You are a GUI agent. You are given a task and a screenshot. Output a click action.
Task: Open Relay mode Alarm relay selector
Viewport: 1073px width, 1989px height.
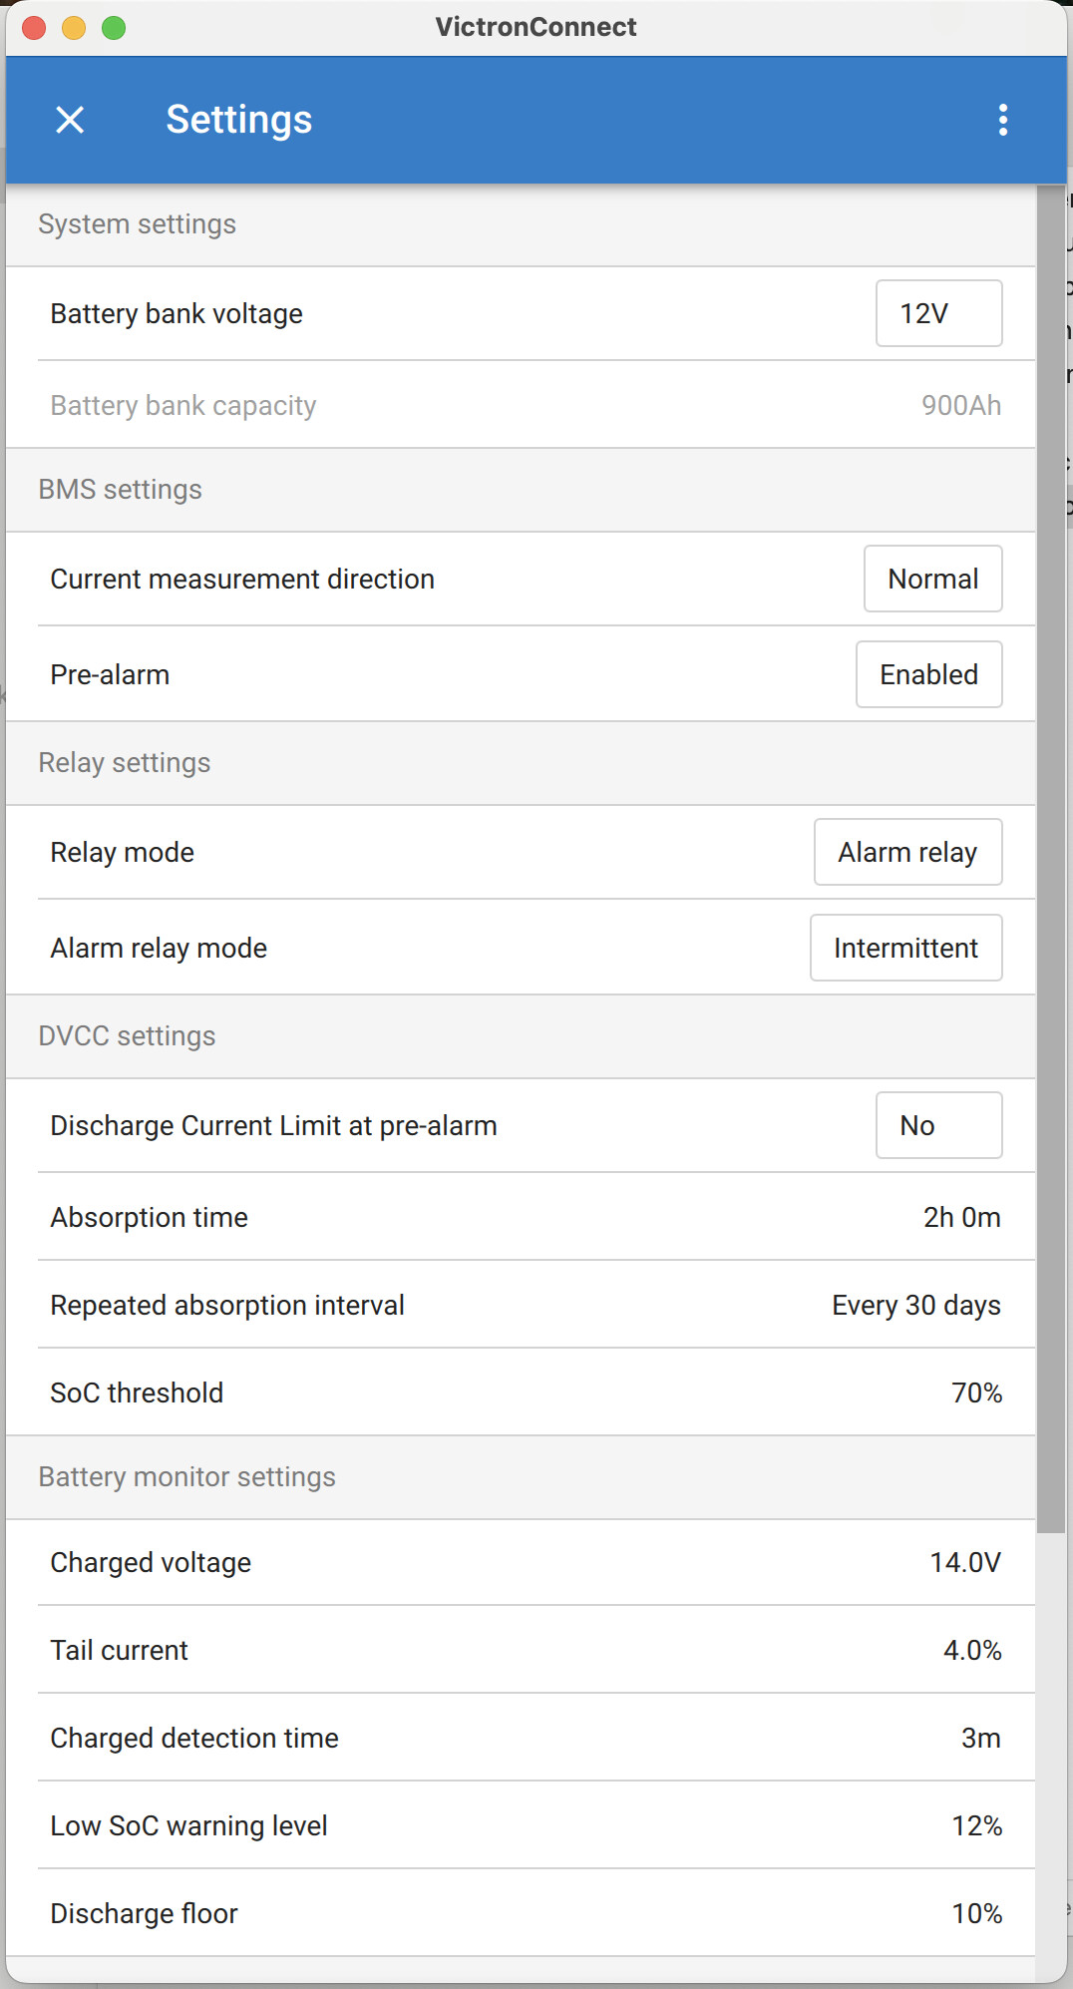pos(907,852)
